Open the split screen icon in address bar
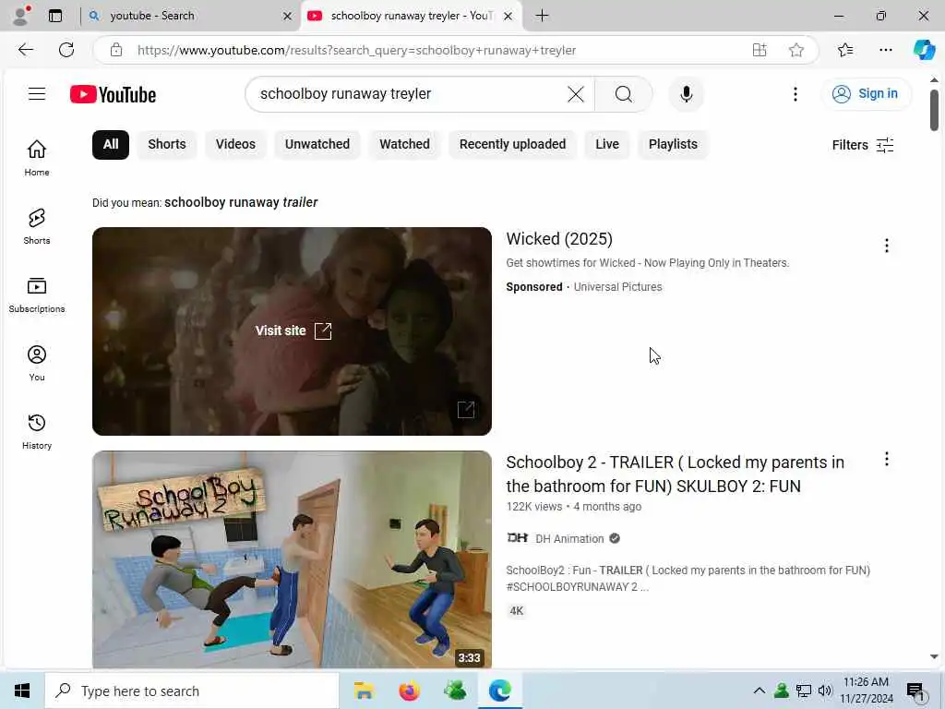Viewport: 945px width, 709px height. 760,50
